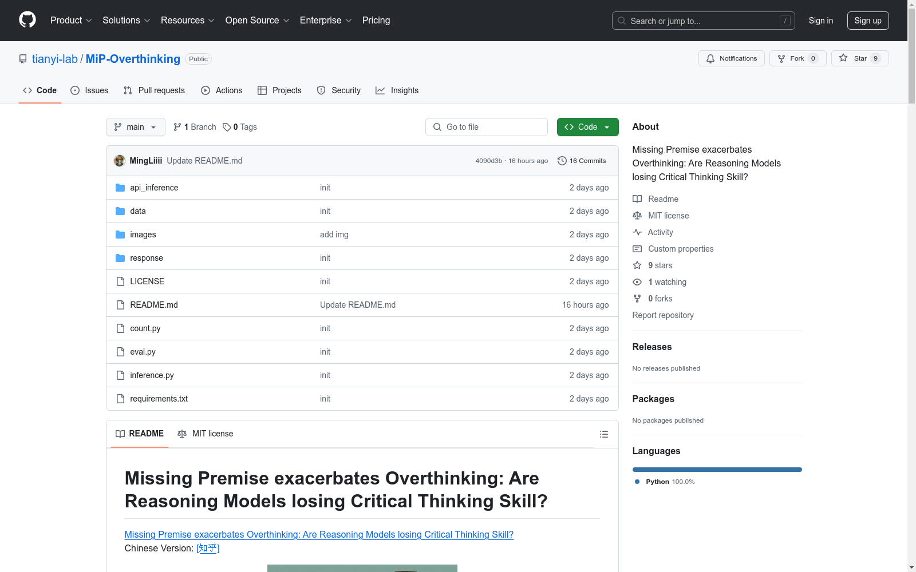Click the Go to file search field

487,127
